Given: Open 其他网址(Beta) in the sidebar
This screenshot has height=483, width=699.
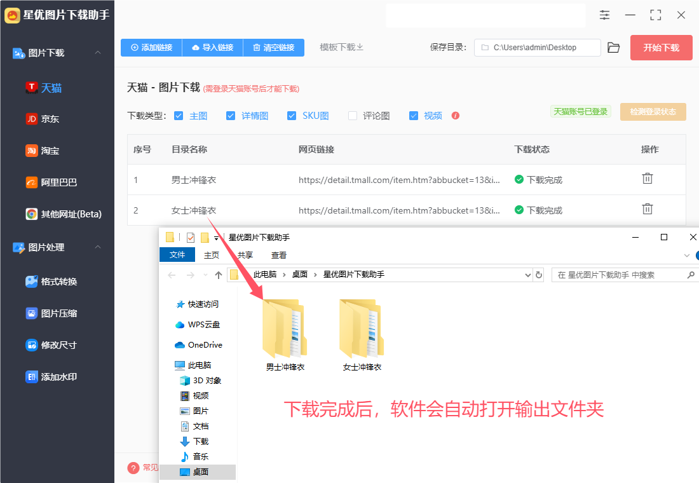Looking at the screenshot, I should point(64,214).
